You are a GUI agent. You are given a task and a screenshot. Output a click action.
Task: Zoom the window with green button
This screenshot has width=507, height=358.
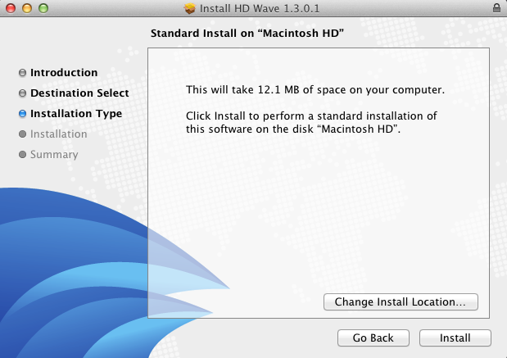43,8
